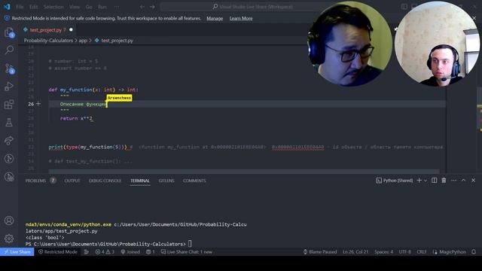Open Live Share Chat: 1 new
The image size is (482, 271).
187,252
